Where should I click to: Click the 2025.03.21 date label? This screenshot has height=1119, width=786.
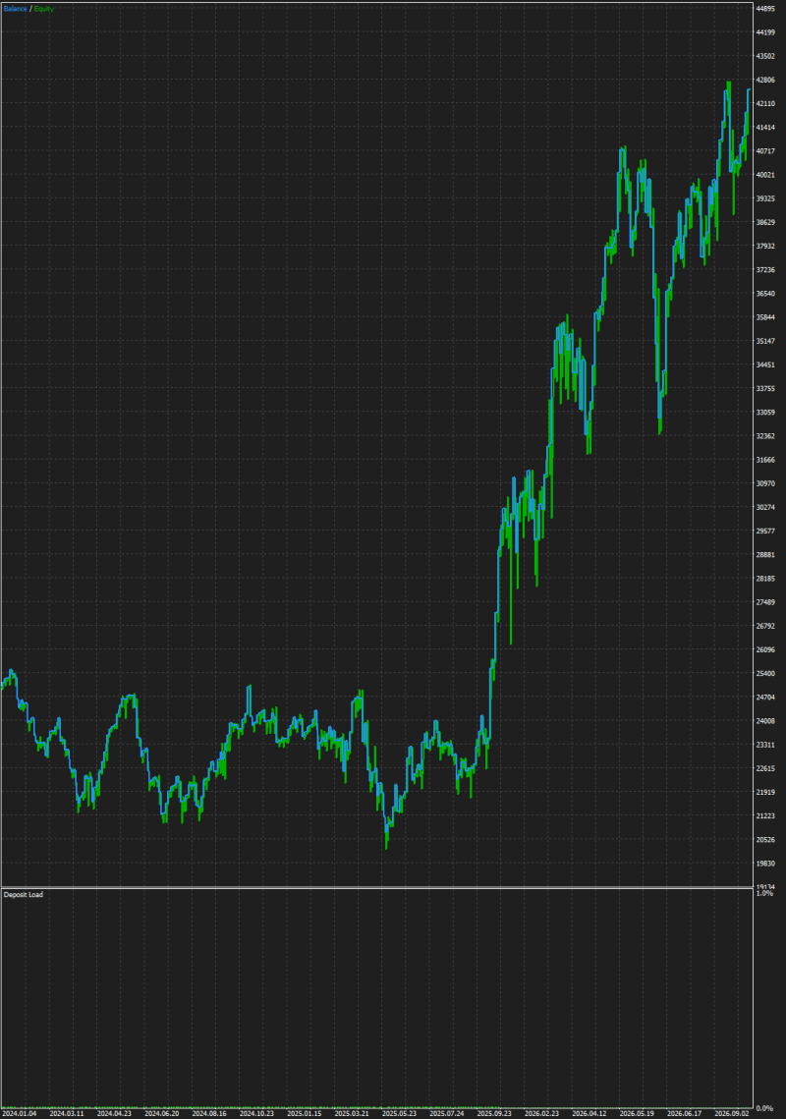[352, 1113]
